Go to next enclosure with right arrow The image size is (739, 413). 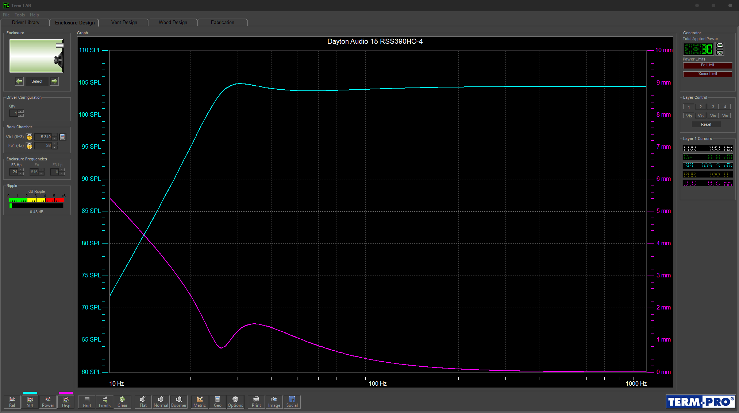54,81
